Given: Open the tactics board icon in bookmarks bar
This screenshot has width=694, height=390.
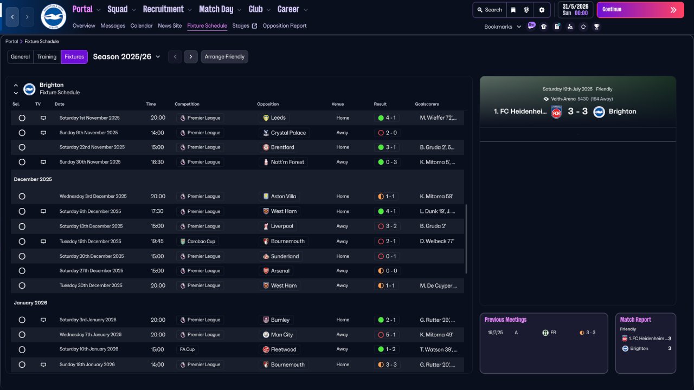Looking at the screenshot, I should pos(557,27).
